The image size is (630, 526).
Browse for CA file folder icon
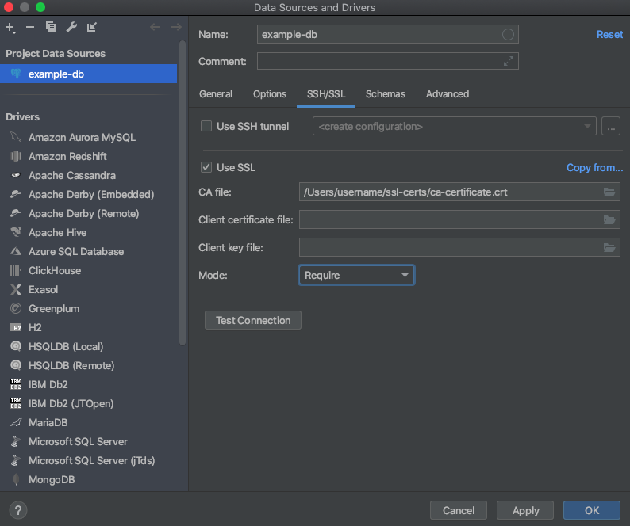(609, 192)
